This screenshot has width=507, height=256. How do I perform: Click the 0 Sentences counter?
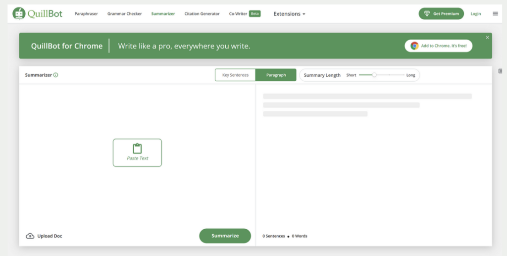273,236
